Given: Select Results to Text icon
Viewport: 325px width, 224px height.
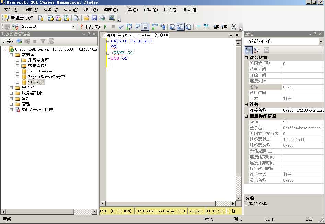Looking at the screenshot, I should pos(172,26).
